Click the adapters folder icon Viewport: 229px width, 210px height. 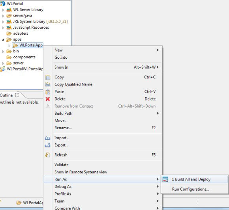tap(9, 33)
